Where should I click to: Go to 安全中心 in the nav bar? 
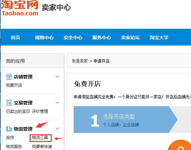[73, 37]
